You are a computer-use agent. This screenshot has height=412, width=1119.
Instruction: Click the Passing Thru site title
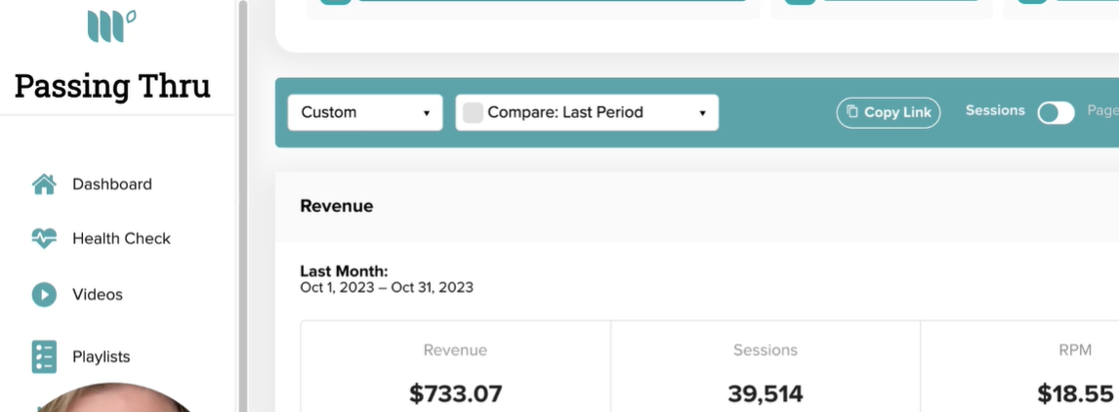pyautogui.click(x=112, y=86)
